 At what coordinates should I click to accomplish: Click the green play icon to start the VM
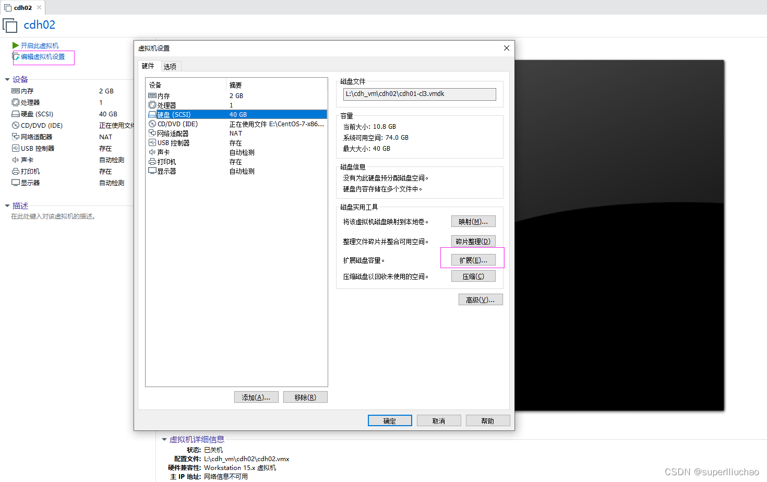16,45
